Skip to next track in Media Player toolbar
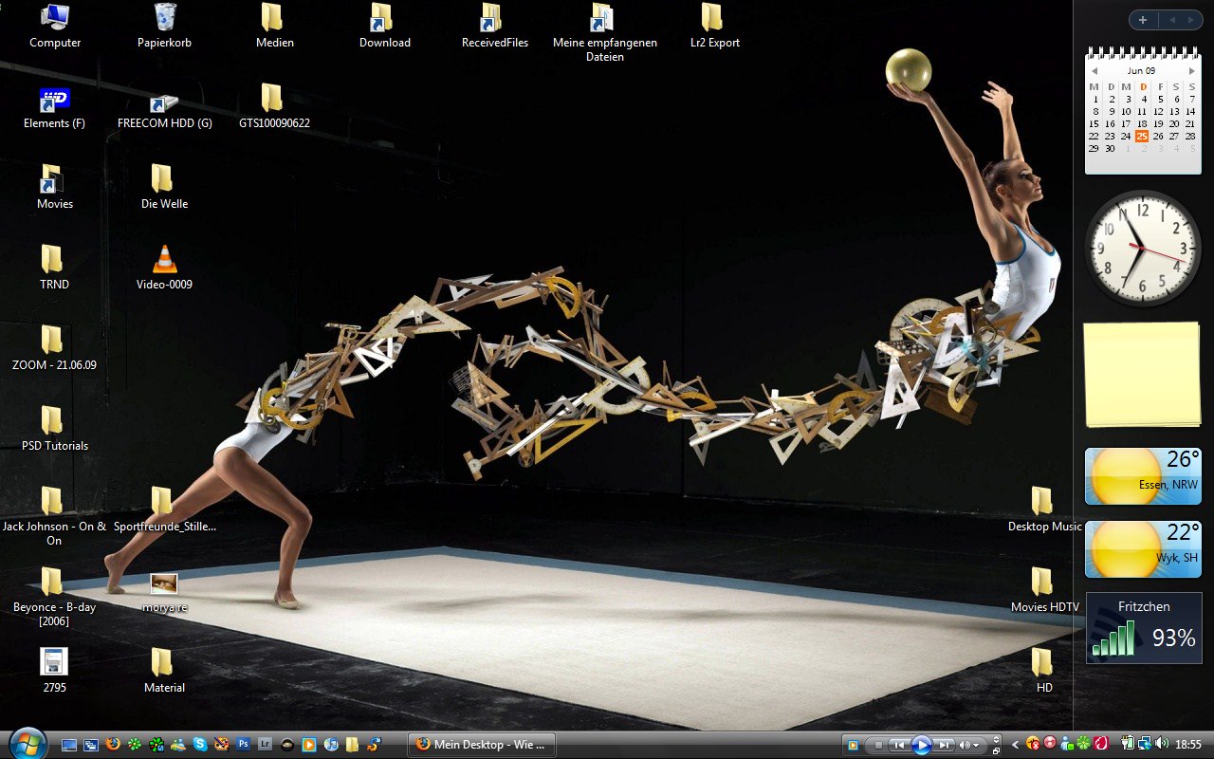 (945, 745)
